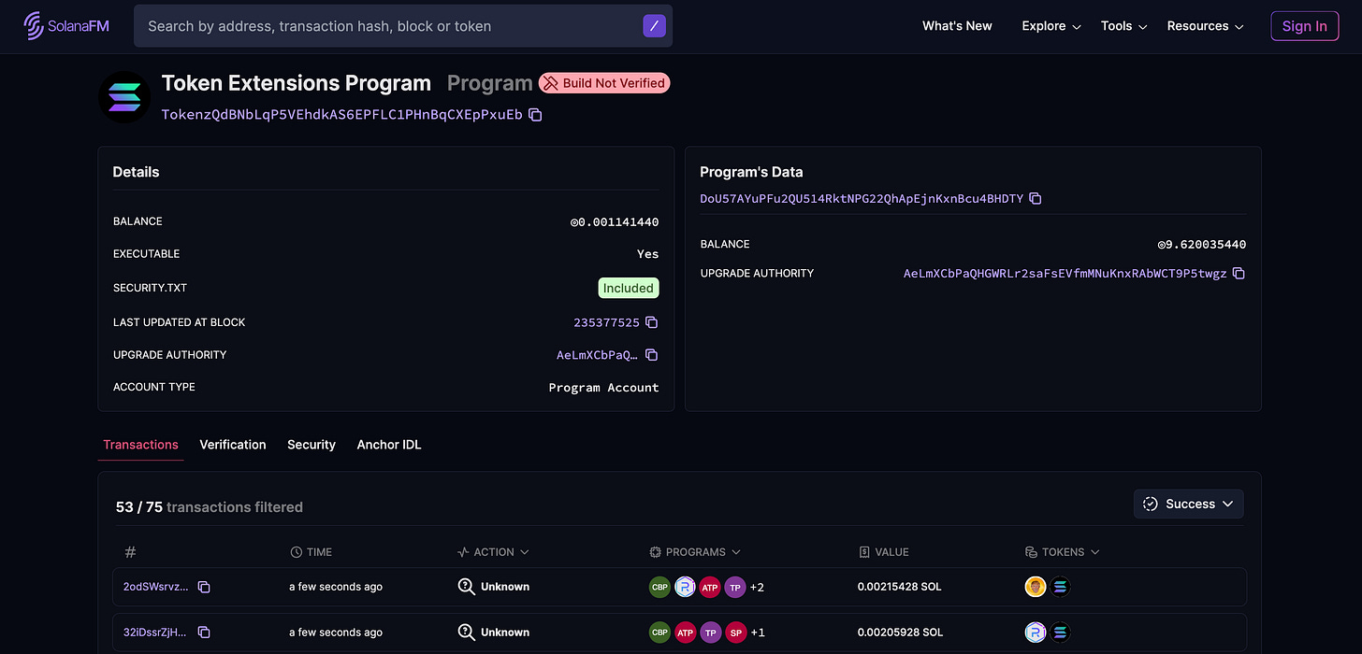Click CBP program icon in 32iDssrZjH row
Image resolution: width=1362 pixels, height=654 pixels.
pyautogui.click(x=659, y=633)
